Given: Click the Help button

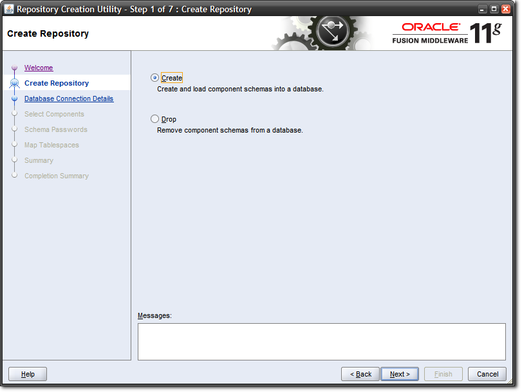Looking at the screenshot, I should [x=28, y=374].
